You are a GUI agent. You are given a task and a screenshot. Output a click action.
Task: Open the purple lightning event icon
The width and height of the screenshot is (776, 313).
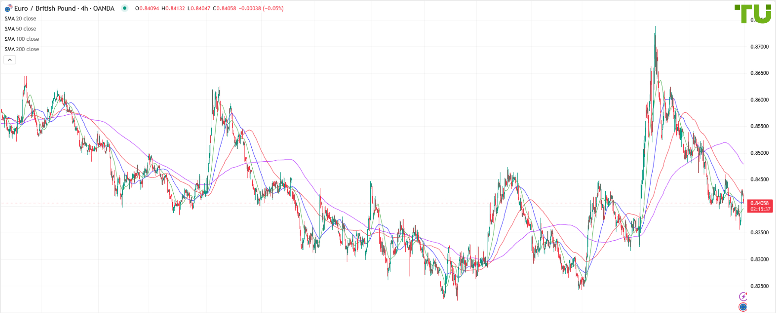pyautogui.click(x=743, y=296)
